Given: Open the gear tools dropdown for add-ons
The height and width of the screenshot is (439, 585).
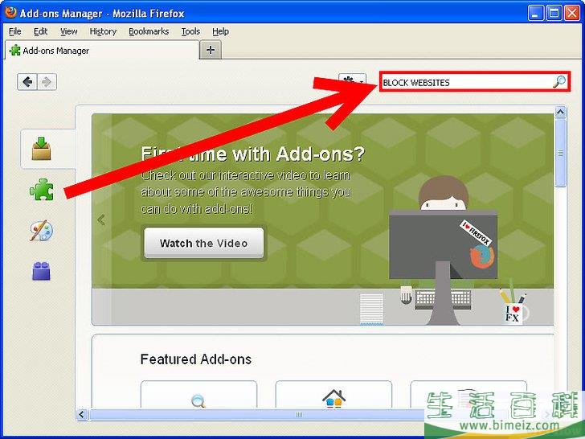Looking at the screenshot, I should (352, 80).
